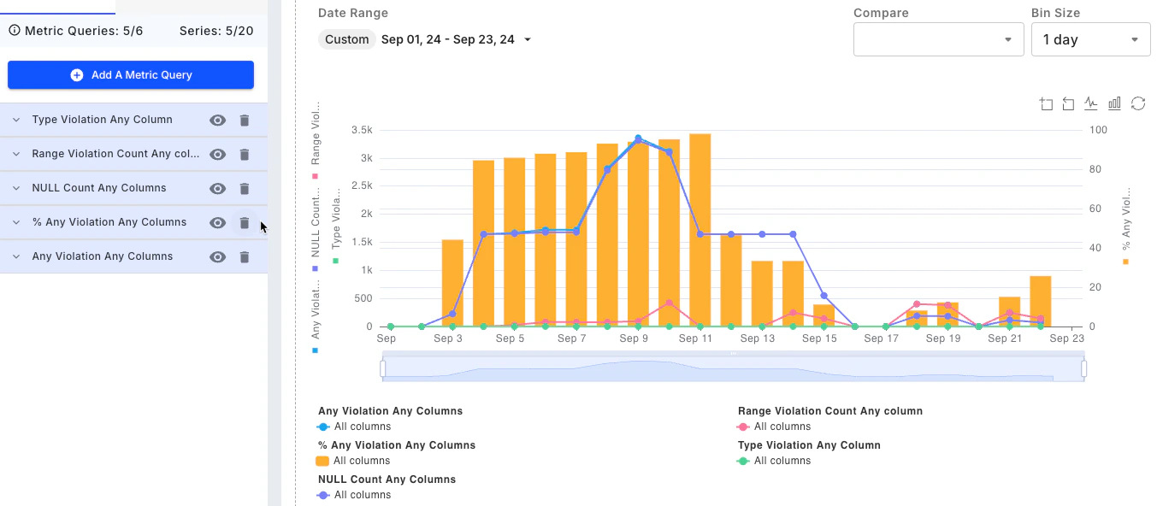This screenshot has height=506, width=1157.
Task: Click the Type Violation Any Column legend title
Action: (x=809, y=445)
